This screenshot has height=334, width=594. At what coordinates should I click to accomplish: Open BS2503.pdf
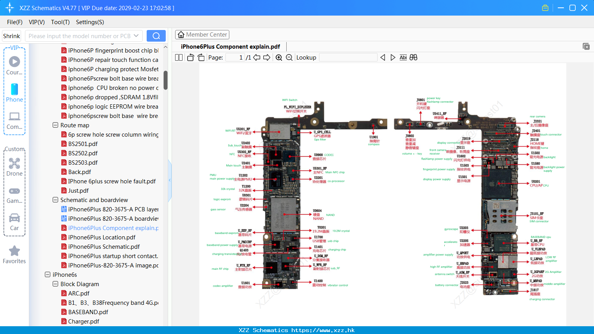(80, 163)
